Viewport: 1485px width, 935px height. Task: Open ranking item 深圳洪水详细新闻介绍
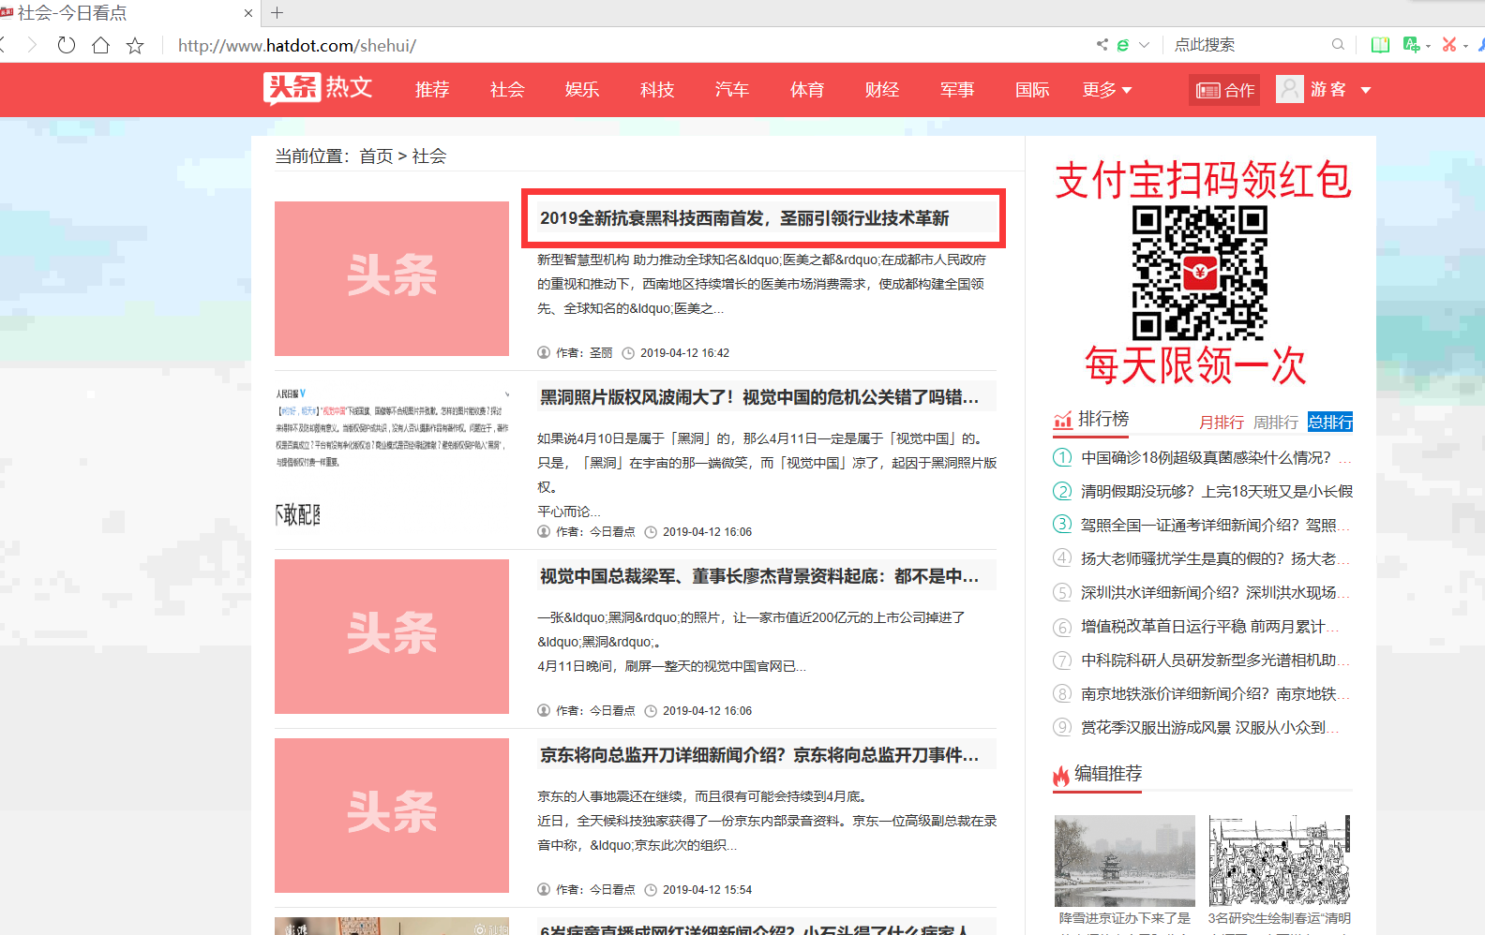pyautogui.click(x=1215, y=592)
